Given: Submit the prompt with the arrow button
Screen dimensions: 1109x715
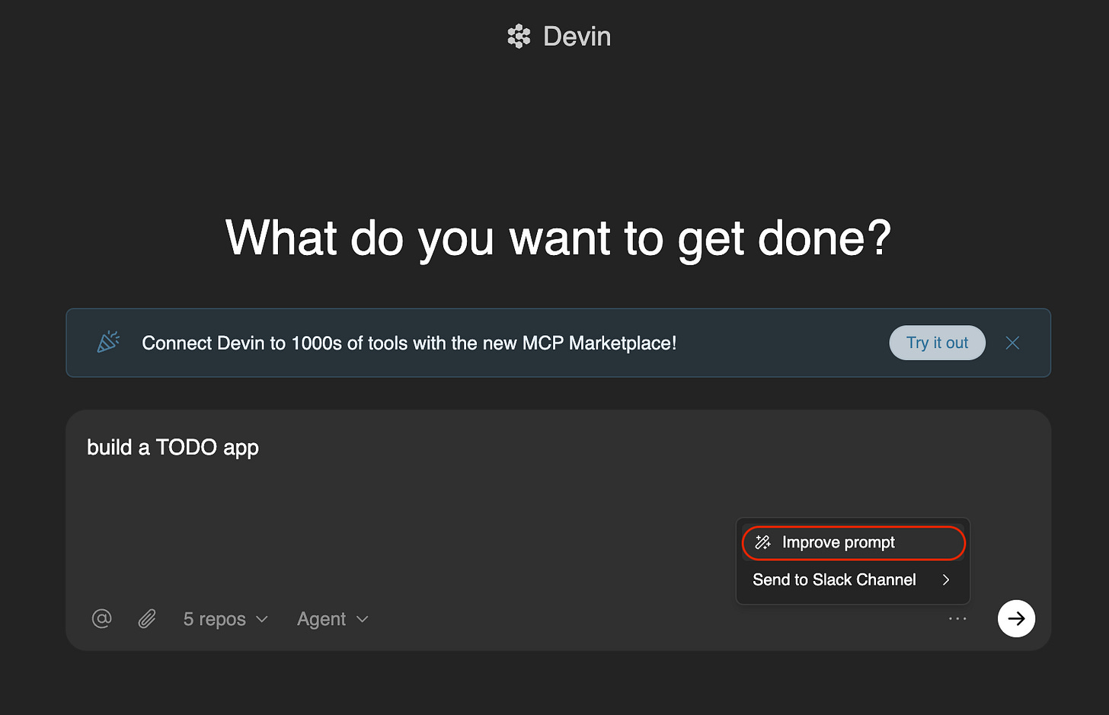Looking at the screenshot, I should (1016, 618).
